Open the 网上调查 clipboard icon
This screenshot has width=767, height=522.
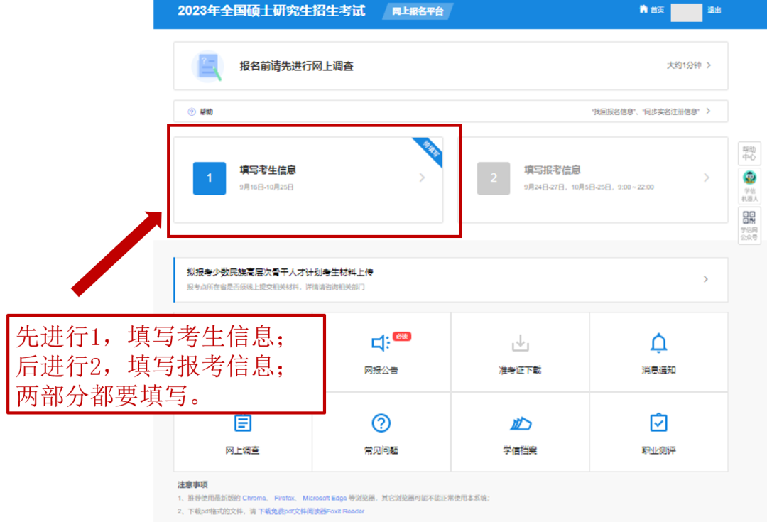(x=243, y=423)
